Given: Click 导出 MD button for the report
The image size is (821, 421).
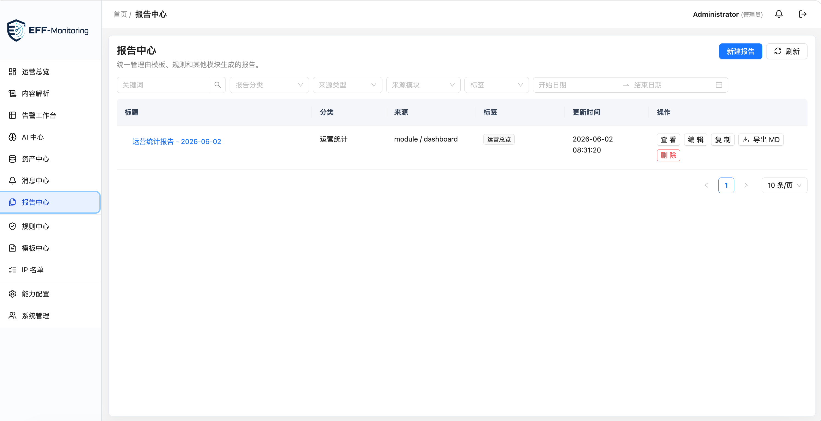Looking at the screenshot, I should (x=761, y=140).
